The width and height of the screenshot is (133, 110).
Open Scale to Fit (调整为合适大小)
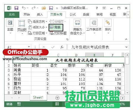pos(77,27)
